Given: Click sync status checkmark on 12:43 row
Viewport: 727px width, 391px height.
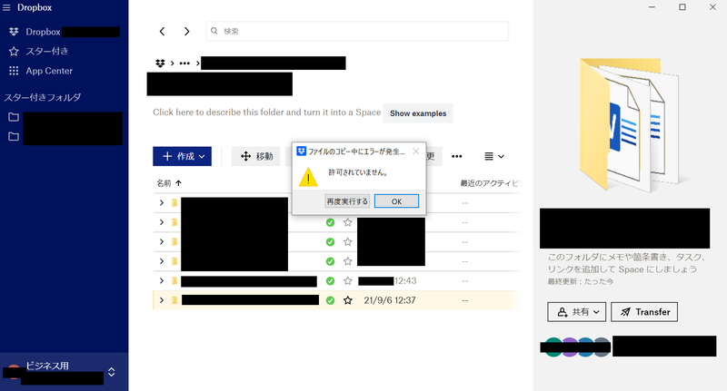Looking at the screenshot, I should point(330,281).
